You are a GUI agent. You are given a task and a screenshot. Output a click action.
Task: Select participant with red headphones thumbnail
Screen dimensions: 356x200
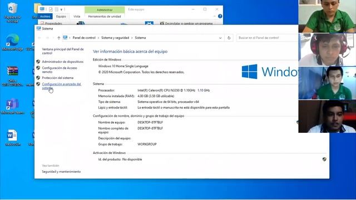[x=327, y=49]
